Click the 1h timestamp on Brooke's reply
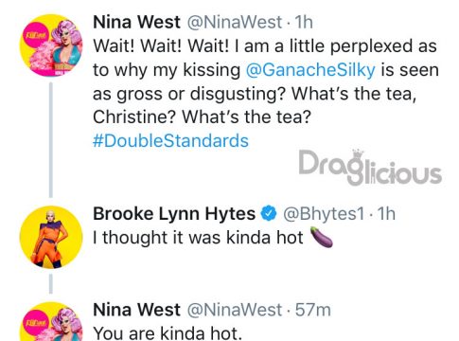 pos(386,214)
